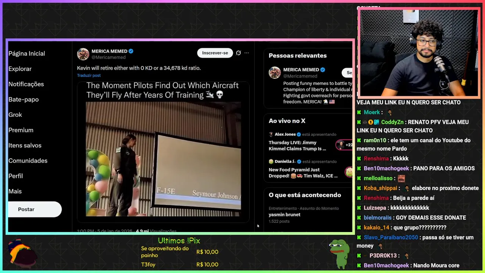Click Ultimos !Pix overlay title
Screen dimensions: 485x273
[x=179, y=241]
